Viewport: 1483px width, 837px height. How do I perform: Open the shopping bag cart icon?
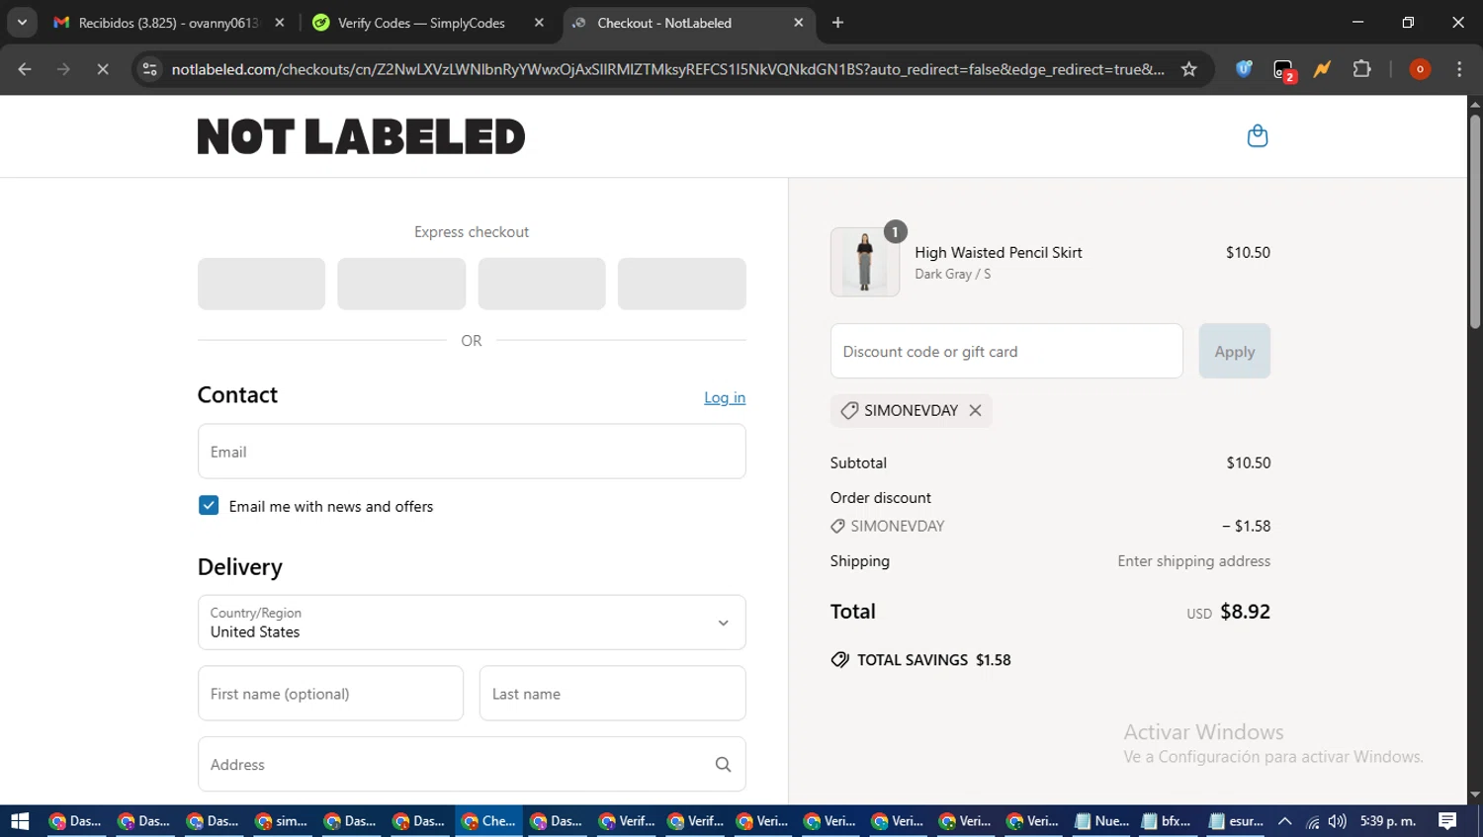[1258, 135]
